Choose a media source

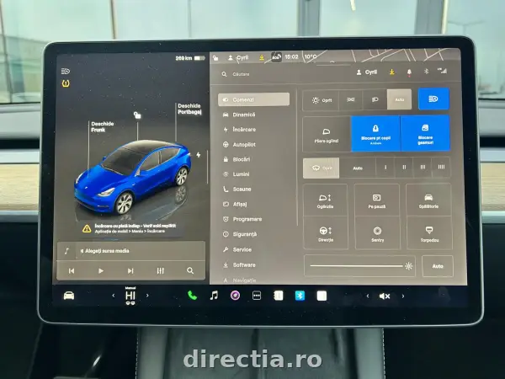pos(130,251)
